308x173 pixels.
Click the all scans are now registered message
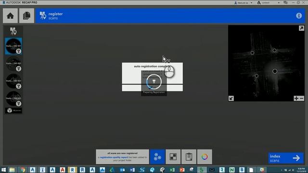coord(122,153)
